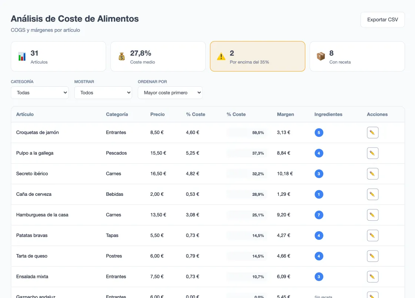Select the Por encima del 35% warning card
This screenshot has height=298, width=415.
258,56
